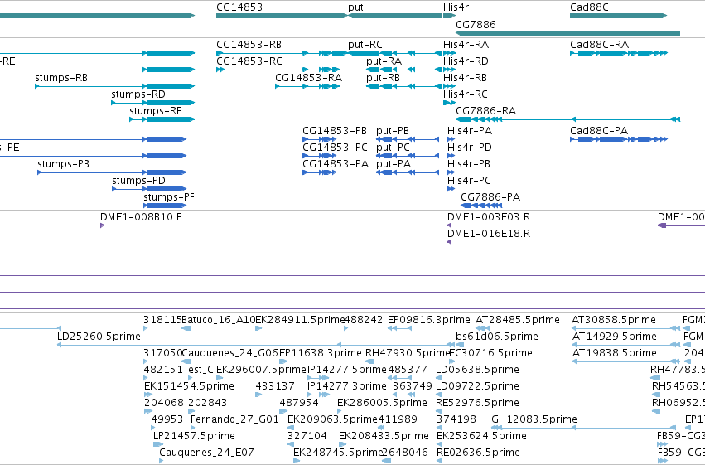Select the Cauquenes_24_E07 EST label
The image size is (705, 465).
pyautogui.click(x=207, y=453)
